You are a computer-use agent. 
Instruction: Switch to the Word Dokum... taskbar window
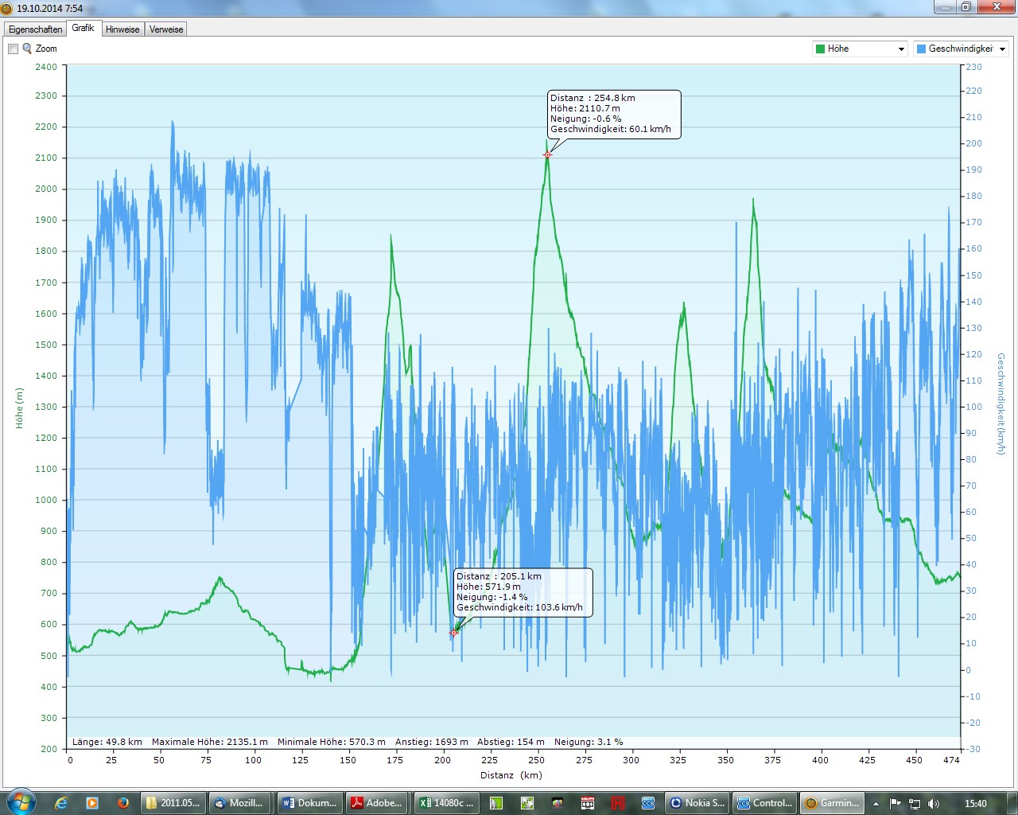[x=309, y=803]
